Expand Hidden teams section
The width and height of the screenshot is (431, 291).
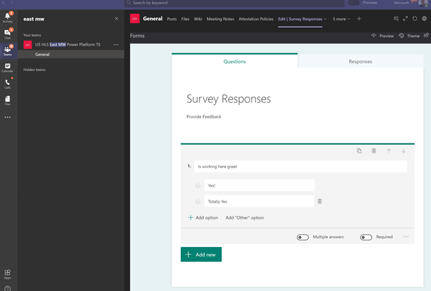35,70
